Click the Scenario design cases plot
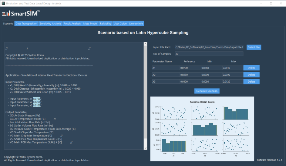This screenshot has height=166, width=286. (x=202, y=129)
